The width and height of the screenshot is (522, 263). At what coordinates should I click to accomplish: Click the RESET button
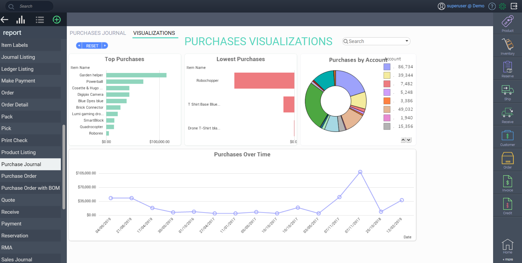click(x=92, y=46)
